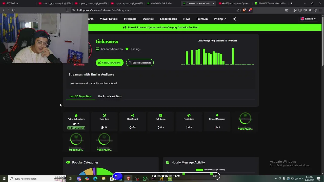Expand the Pricing dropdown menu
The height and width of the screenshot is (182, 324).
tap(220, 19)
